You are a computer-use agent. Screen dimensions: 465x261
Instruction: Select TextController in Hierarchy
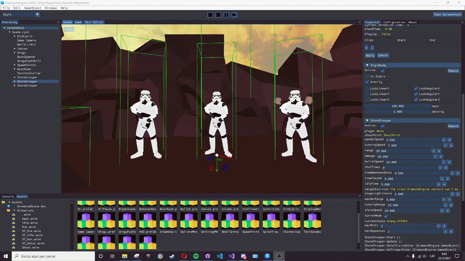[29, 73]
